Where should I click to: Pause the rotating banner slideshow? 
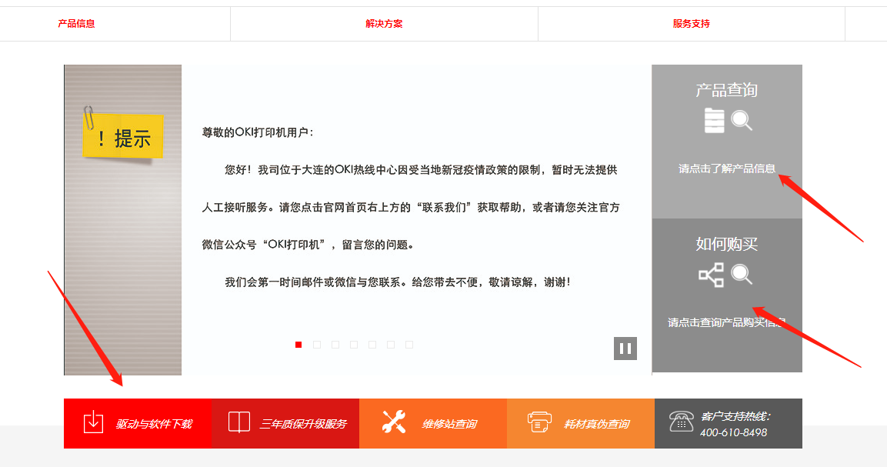(625, 348)
